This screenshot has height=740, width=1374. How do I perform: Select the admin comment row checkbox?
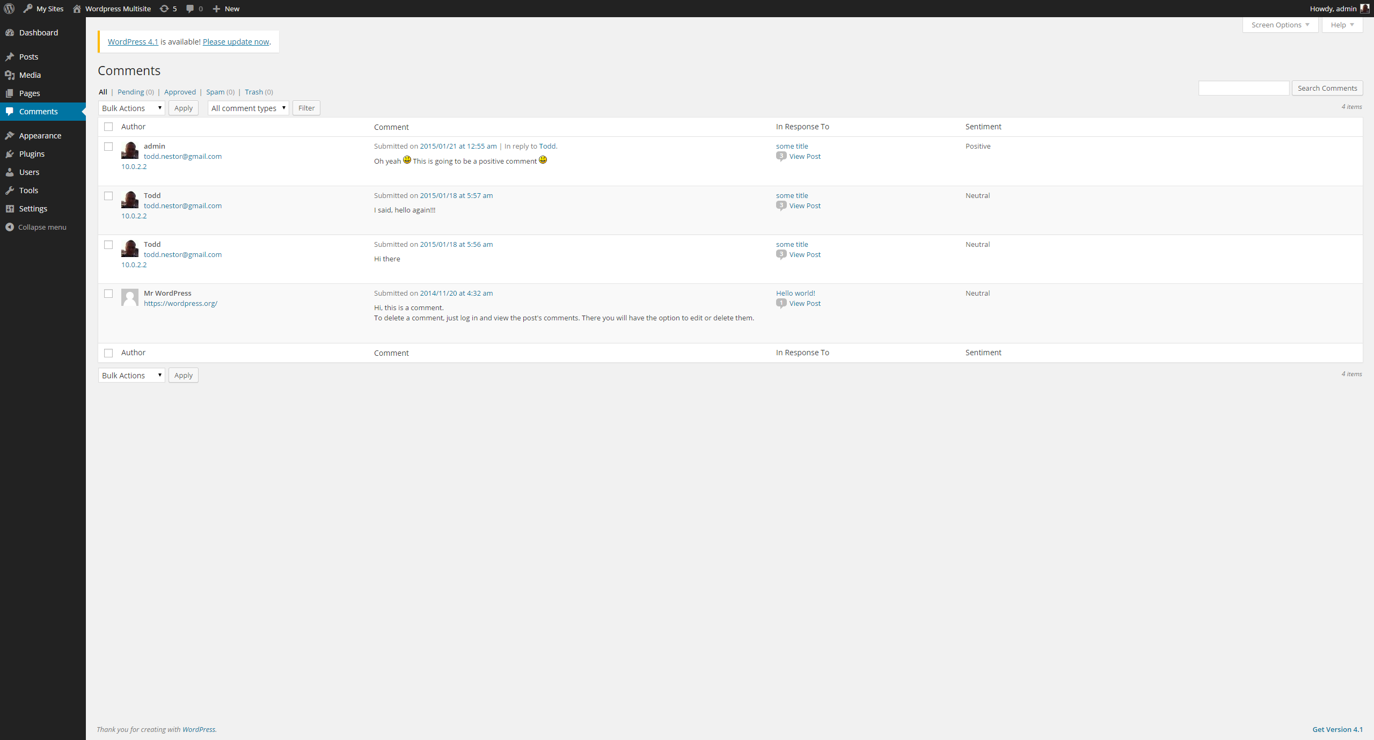click(108, 146)
